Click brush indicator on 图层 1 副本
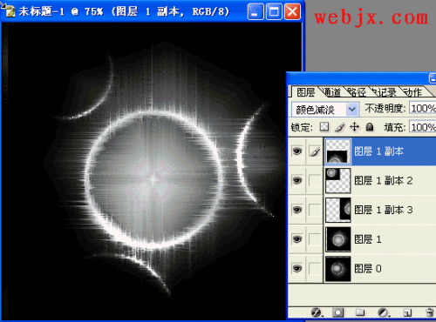436x322 pixels. (315, 151)
